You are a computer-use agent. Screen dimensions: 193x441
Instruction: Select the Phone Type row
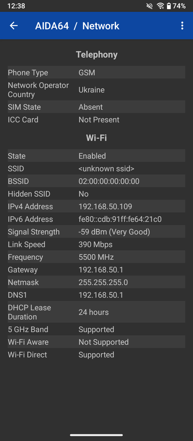coord(97,73)
